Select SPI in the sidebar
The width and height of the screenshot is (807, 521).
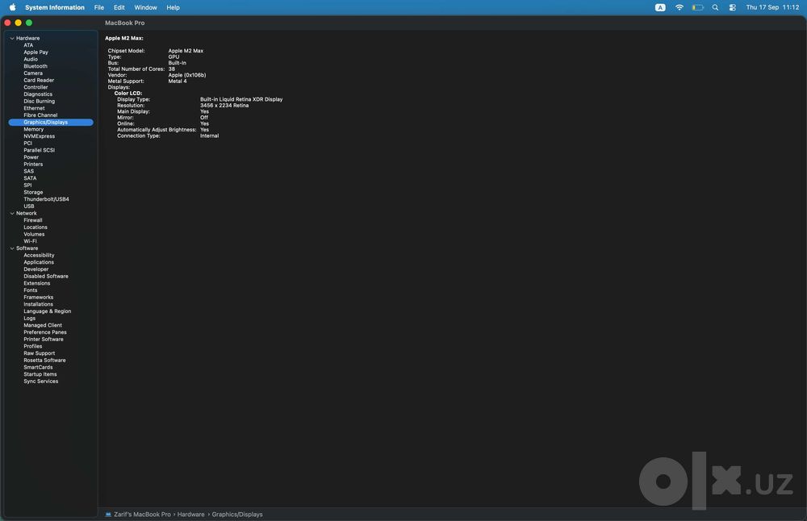[x=27, y=185]
